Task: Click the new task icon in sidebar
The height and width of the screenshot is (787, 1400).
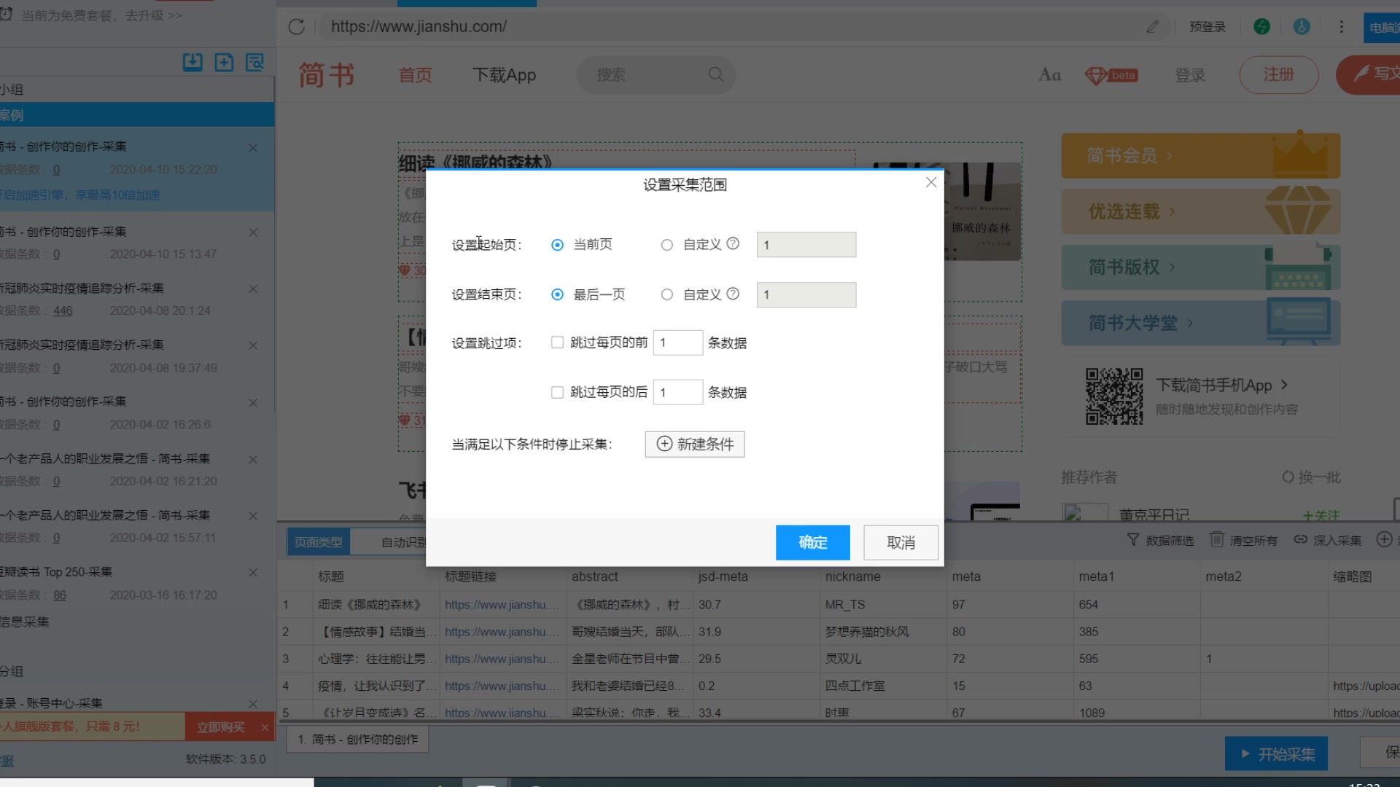Action: click(x=224, y=62)
